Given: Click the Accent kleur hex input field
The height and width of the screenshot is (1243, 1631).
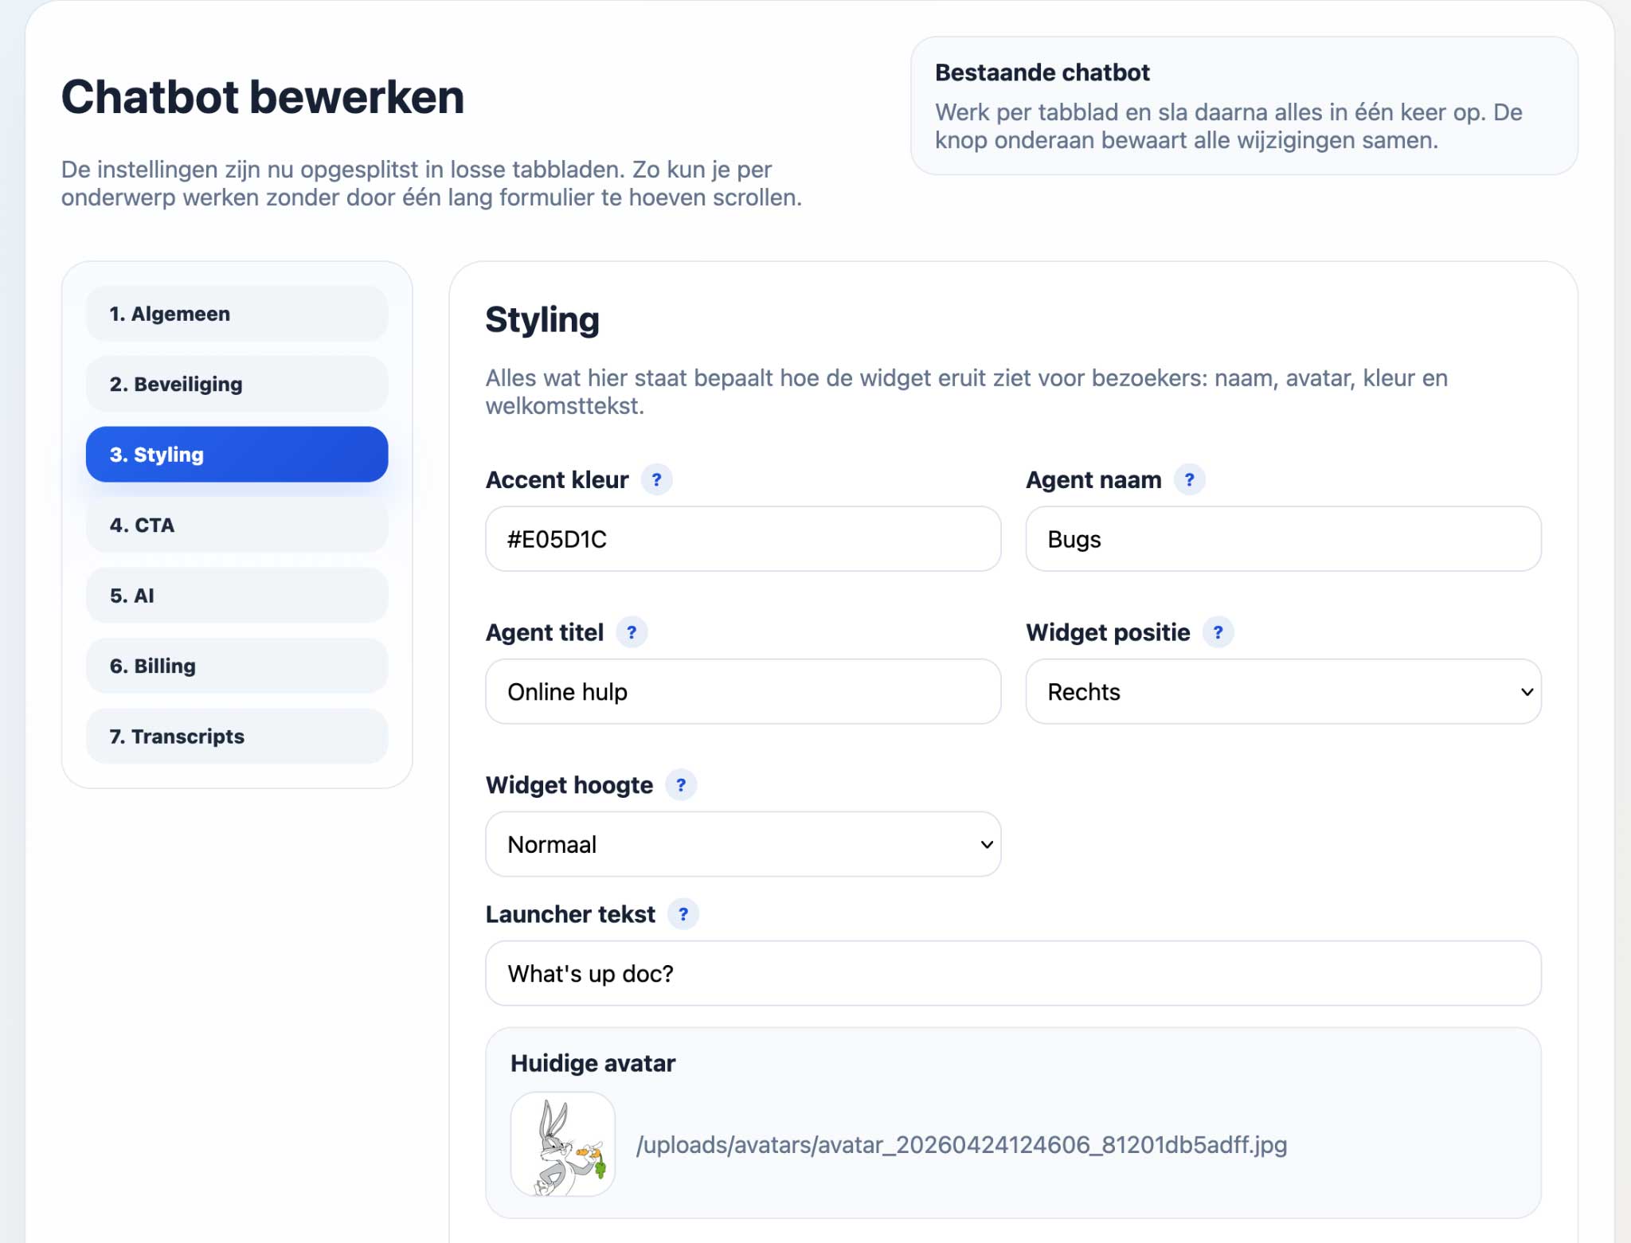Looking at the screenshot, I should (x=742, y=539).
